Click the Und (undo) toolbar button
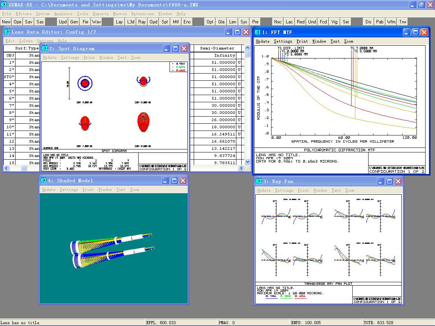435x326 pixels. (x=312, y=22)
